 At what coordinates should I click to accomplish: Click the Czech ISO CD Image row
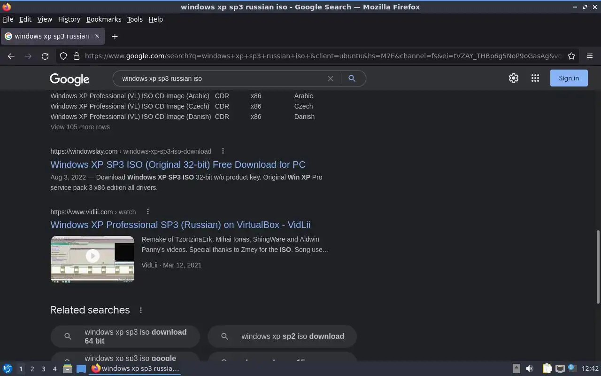(x=183, y=106)
